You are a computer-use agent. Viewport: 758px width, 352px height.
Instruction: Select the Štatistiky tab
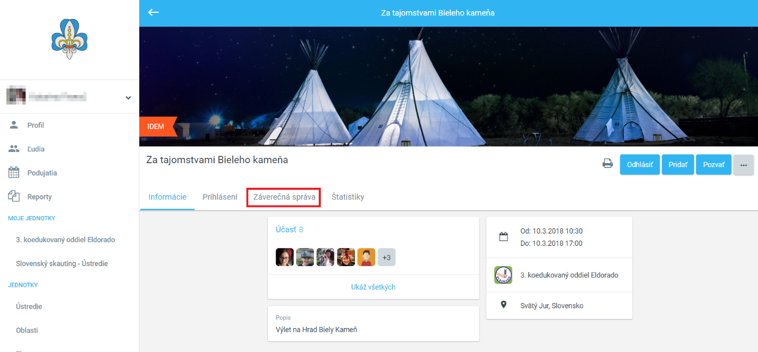348,197
